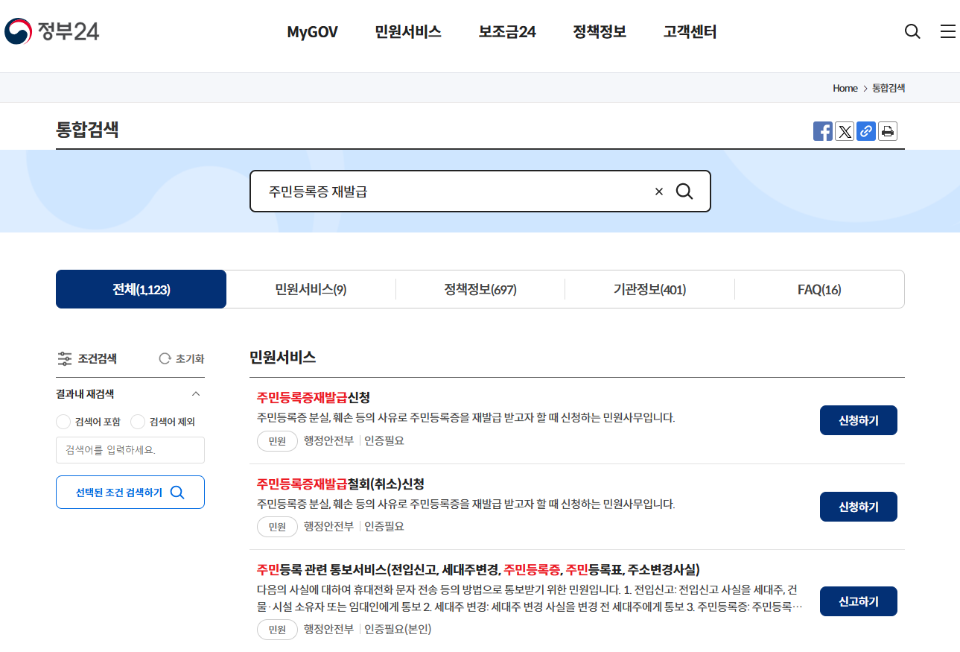Open the 주민등록 관련 통보서비스 result title

pos(478,570)
